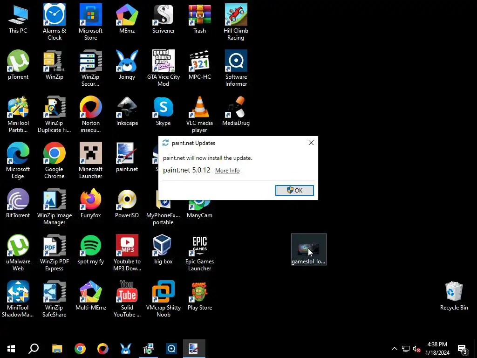Select the Epic Games Launcher icon
The width and height of the screenshot is (477, 358).
199,253
